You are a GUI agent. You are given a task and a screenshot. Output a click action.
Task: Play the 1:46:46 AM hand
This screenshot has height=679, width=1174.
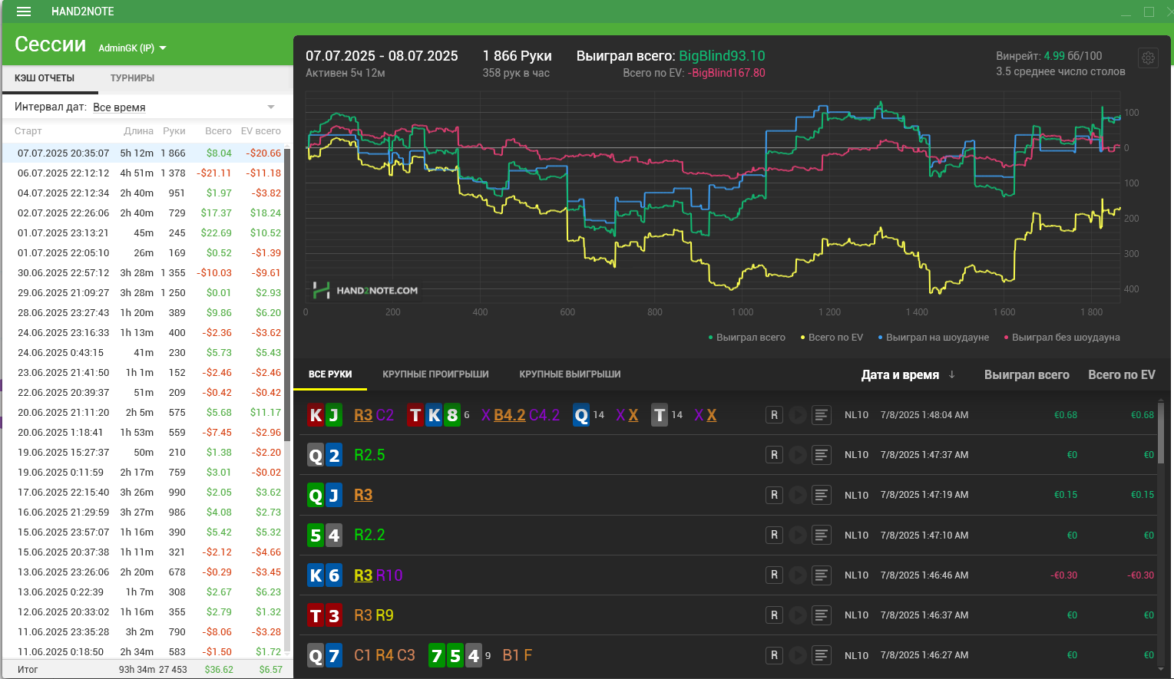point(798,575)
